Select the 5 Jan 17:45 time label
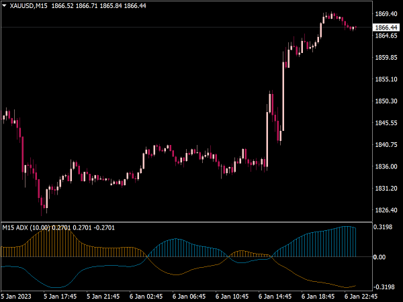 [60, 297]
